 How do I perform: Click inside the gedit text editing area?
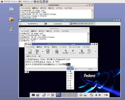pos(61,63)
